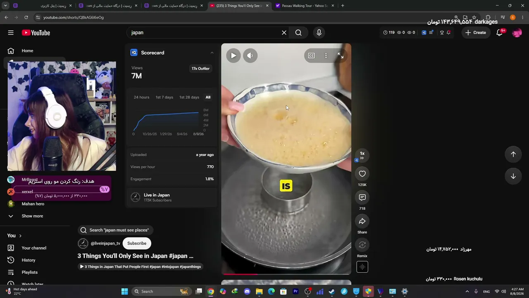Select the 1st 7 days range tab
Image resolution: width=529 pixels, height=298 pixels.
[x=164, y=97]
